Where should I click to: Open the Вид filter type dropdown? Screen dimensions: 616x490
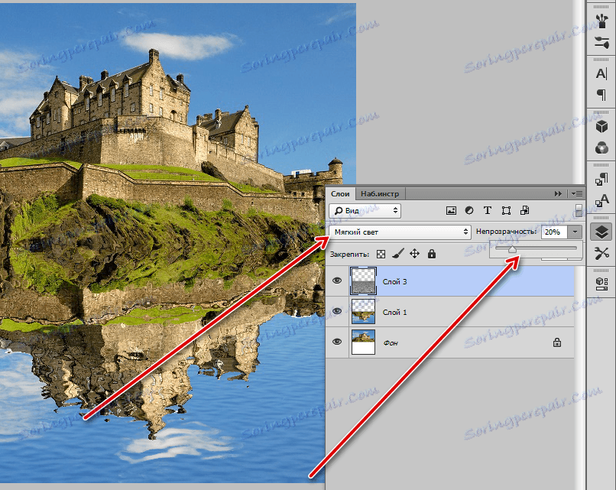click(x=365, y=211)
